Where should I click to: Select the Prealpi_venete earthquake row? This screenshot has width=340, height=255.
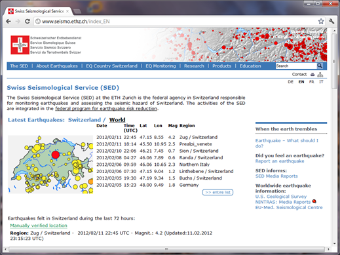click(x=165, y=144)
